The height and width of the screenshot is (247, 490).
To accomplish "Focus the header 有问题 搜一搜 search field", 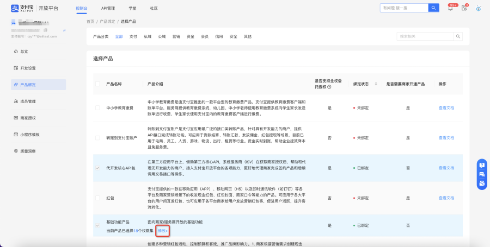I will 404,8.
